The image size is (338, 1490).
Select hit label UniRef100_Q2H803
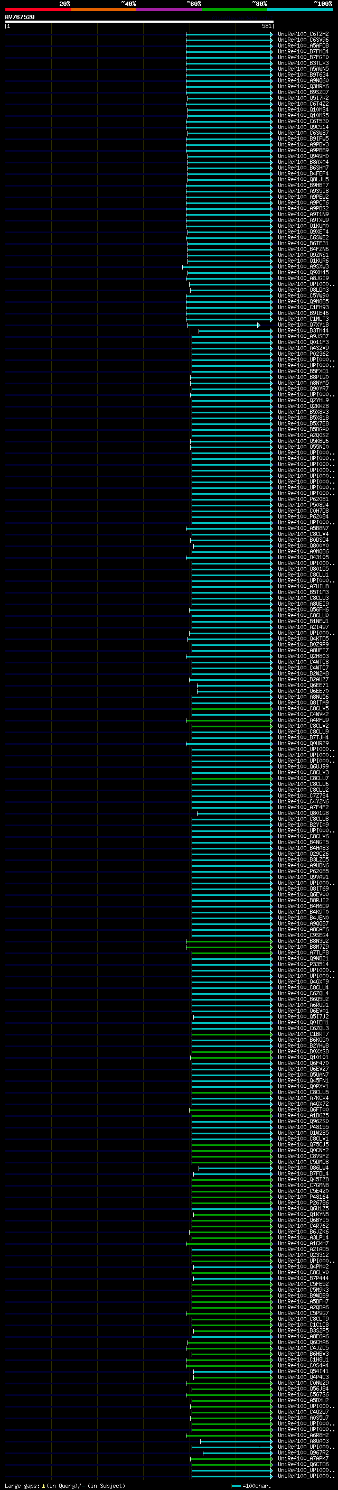click(x=303, y=656)
